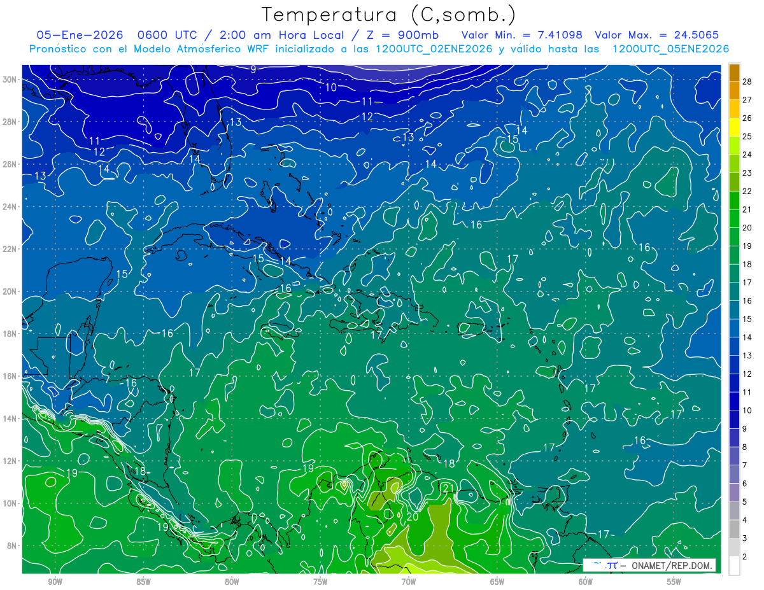
Task: Click the color scale label '22'
Action: (747, 191)
